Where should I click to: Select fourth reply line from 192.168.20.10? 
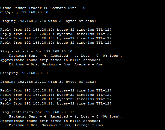[56, 43]
